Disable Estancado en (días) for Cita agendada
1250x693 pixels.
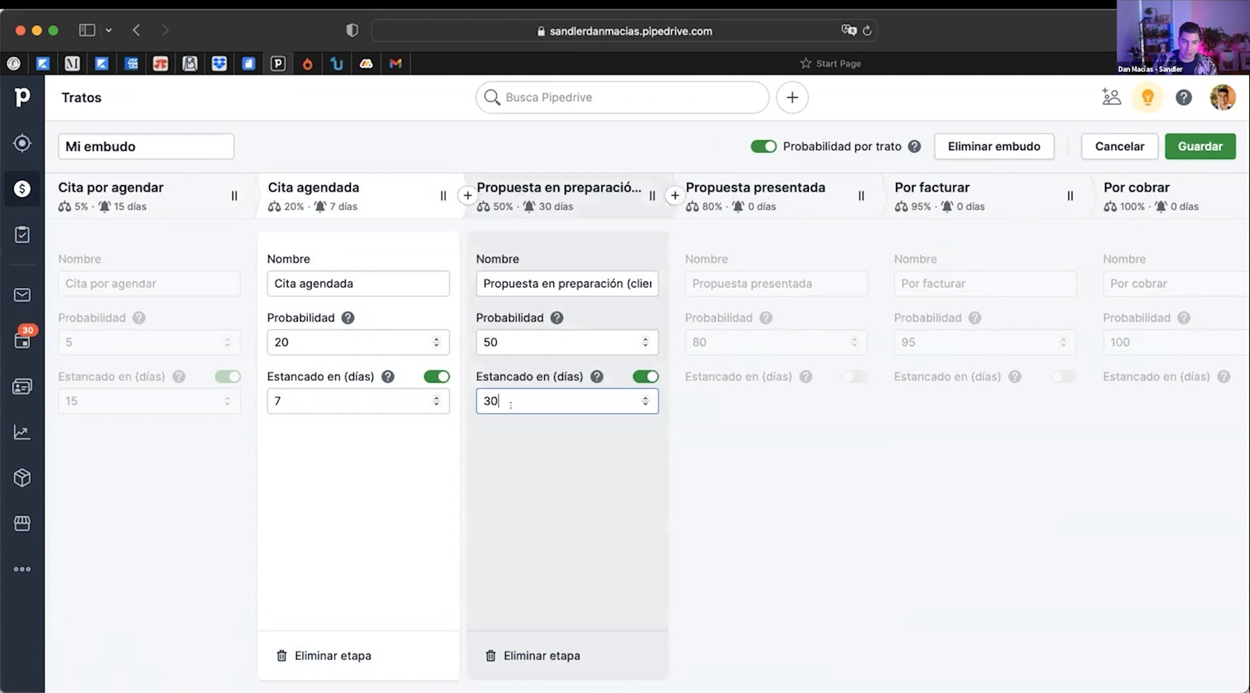click(436, 376)
